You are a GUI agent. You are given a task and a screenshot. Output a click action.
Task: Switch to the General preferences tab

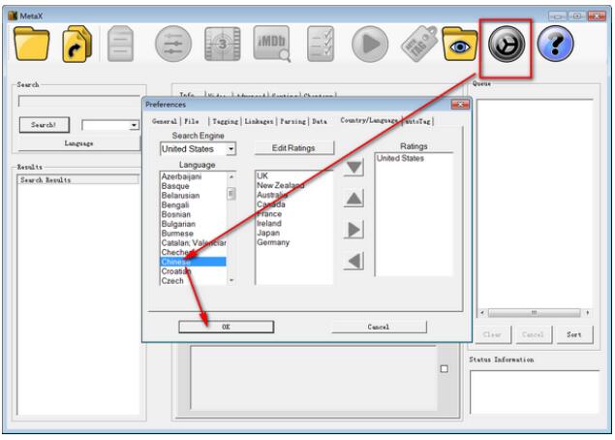165,121
